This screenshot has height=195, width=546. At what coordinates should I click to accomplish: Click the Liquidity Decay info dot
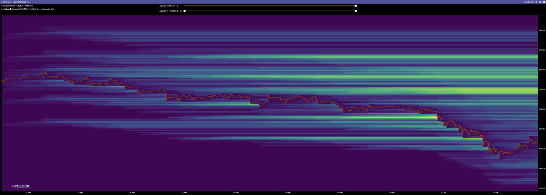click(x=177, y=6)
